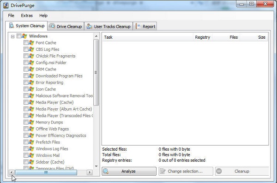The image size is (277, 183).
Task: Select the Icon Cache item label
Action: coord(46,89)
